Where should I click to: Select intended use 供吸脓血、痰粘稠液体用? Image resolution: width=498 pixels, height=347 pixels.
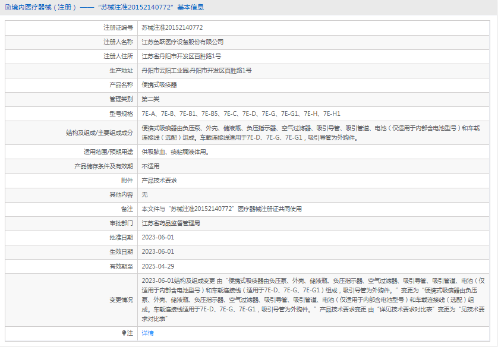click(175, 152)
